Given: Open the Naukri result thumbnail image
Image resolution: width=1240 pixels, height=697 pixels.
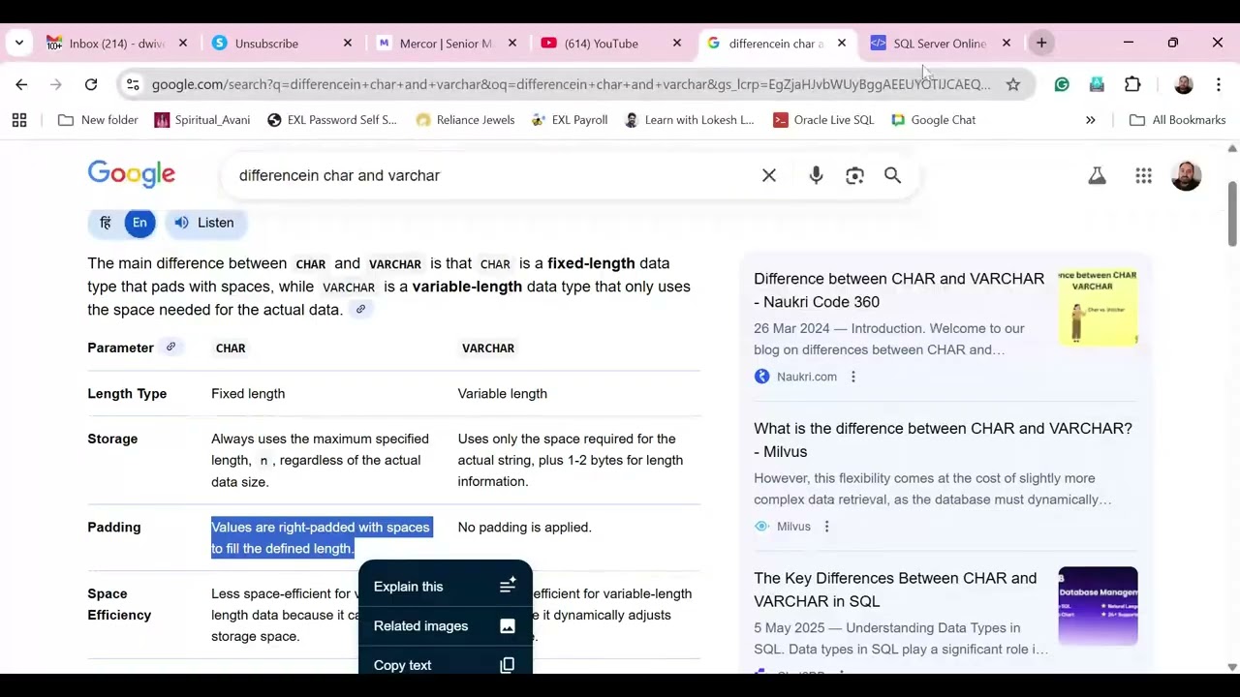Looking at the screenshot, I should pyautogui.click(x=1098, y=308).
